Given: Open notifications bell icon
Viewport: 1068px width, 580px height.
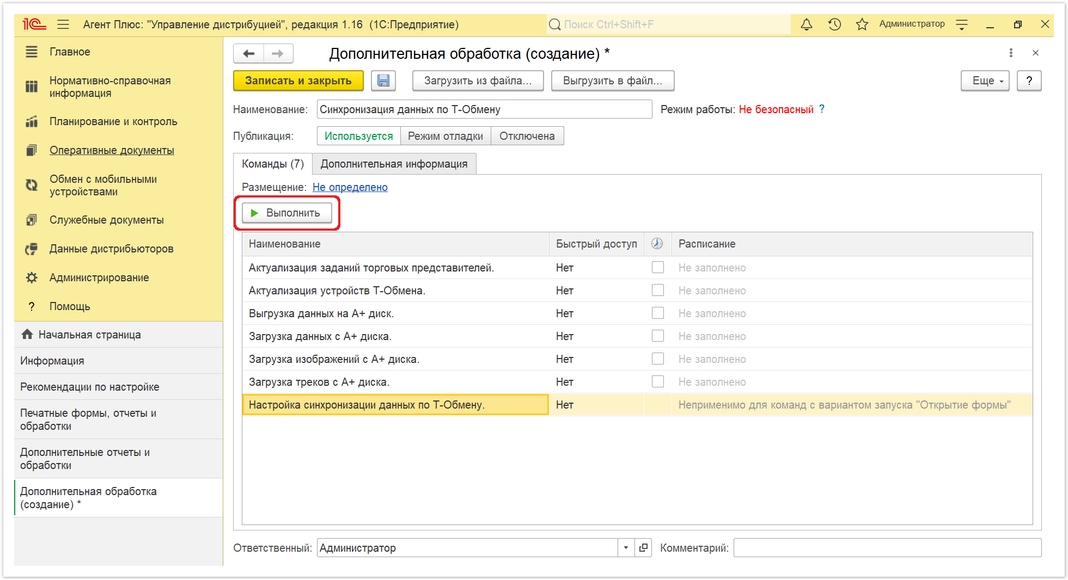Looking at the screenshot, I should pyautogui.click(x=806, y=24).
